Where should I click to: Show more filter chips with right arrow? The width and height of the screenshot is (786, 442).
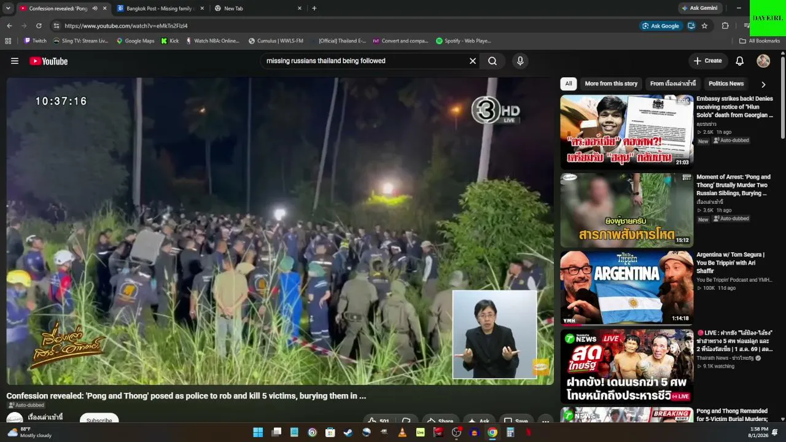(x=763, y=84)
